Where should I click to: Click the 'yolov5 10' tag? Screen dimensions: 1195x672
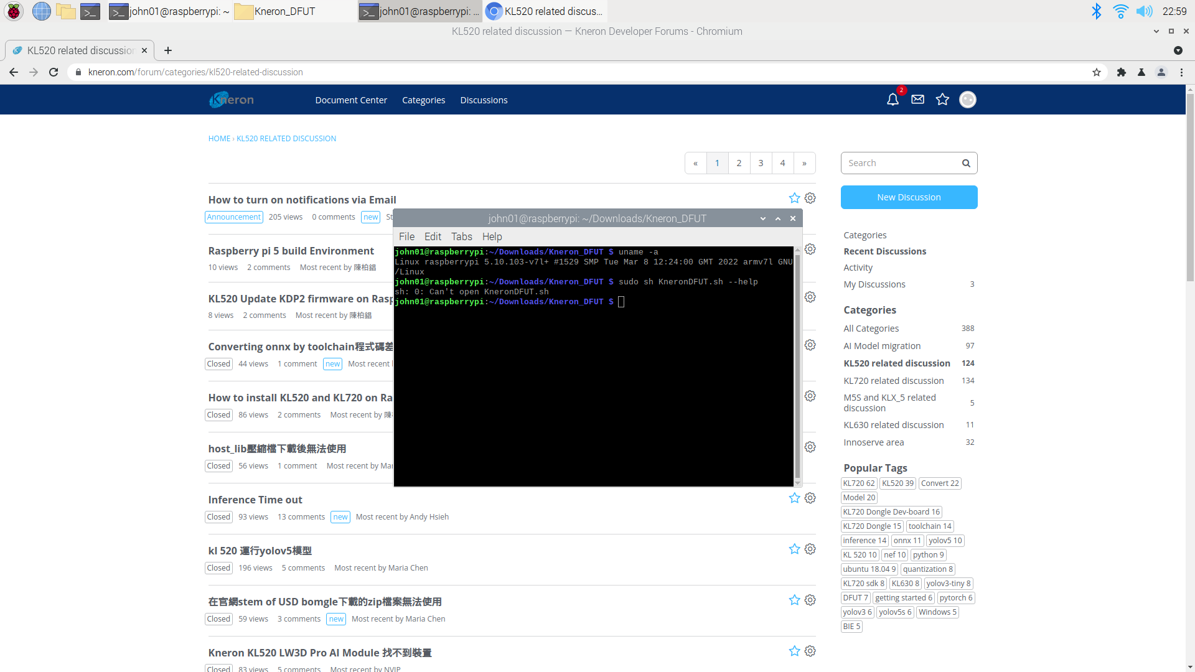(x=945, y=541)
